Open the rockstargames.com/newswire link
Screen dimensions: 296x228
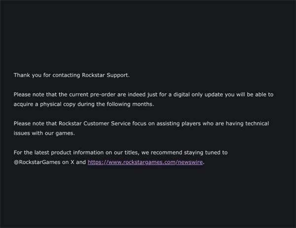145,162
